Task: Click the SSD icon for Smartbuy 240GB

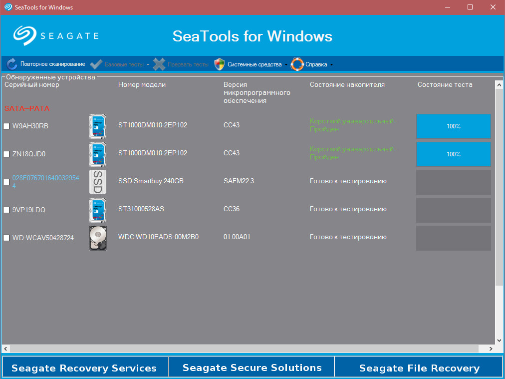Action: [x=98, y=182]
